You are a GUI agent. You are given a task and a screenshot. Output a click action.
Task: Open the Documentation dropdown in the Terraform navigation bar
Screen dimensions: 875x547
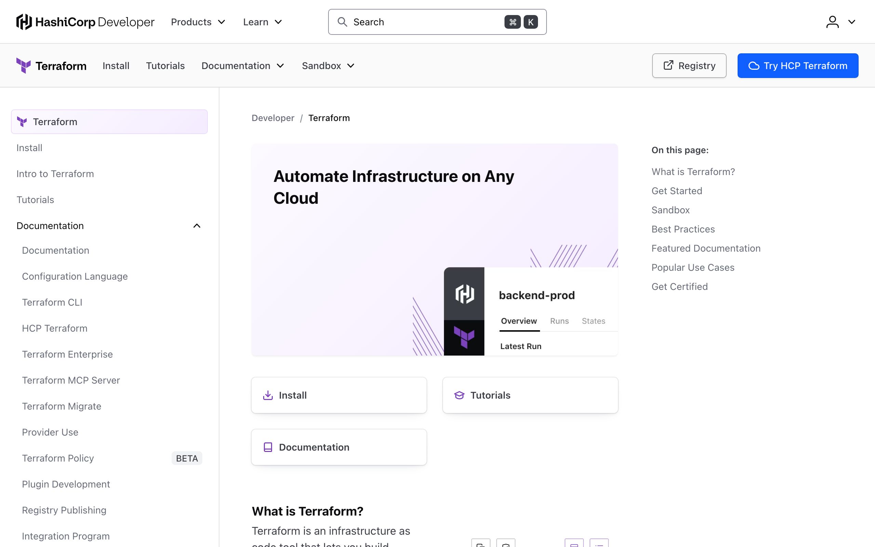pos(243,66)
